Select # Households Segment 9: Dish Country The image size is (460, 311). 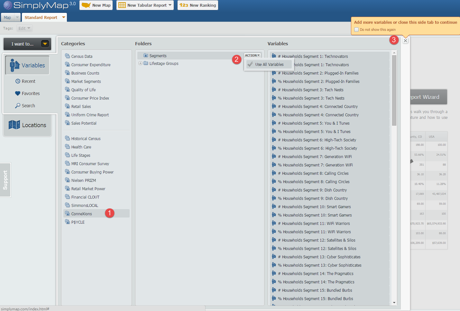(x=330, y=190)
